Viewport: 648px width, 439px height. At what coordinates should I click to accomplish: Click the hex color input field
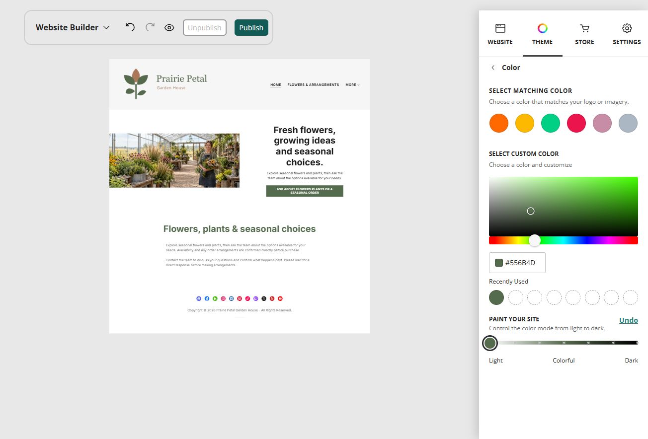[517, 263]
